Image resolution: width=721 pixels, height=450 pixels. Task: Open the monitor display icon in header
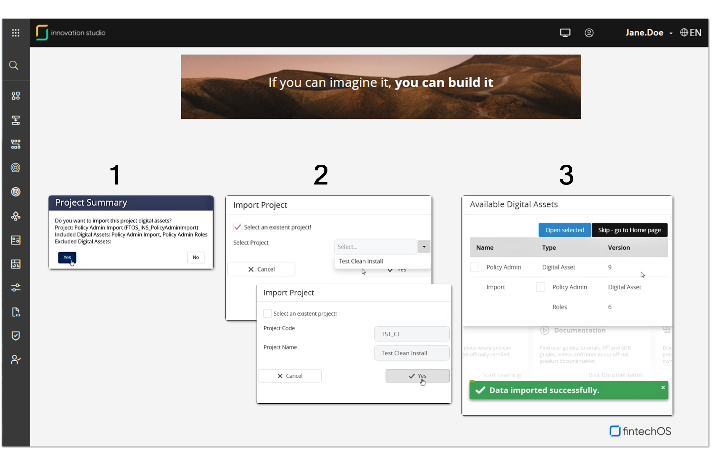565,33
